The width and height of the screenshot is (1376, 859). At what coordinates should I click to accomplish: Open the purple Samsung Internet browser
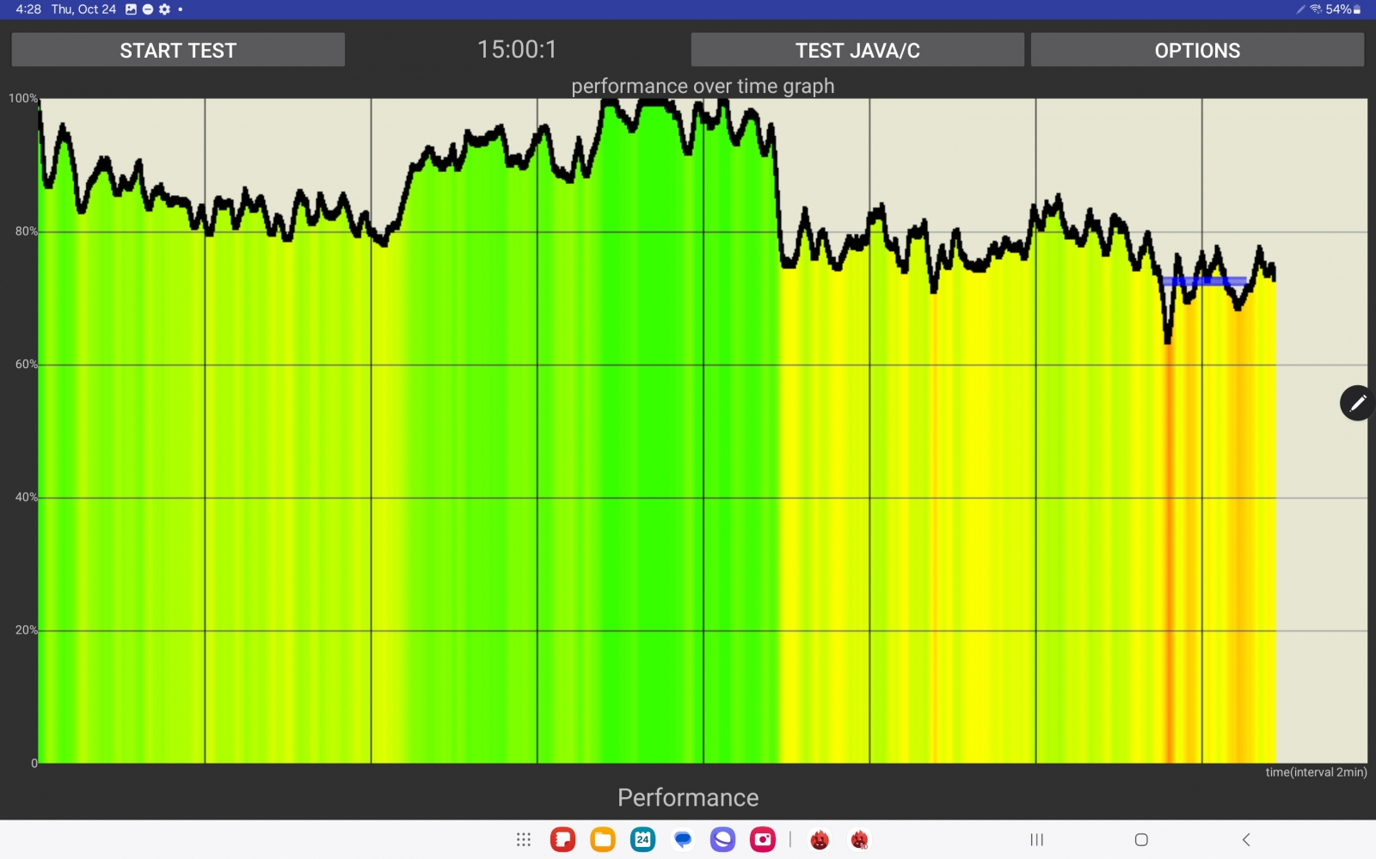tap(722, 839)
